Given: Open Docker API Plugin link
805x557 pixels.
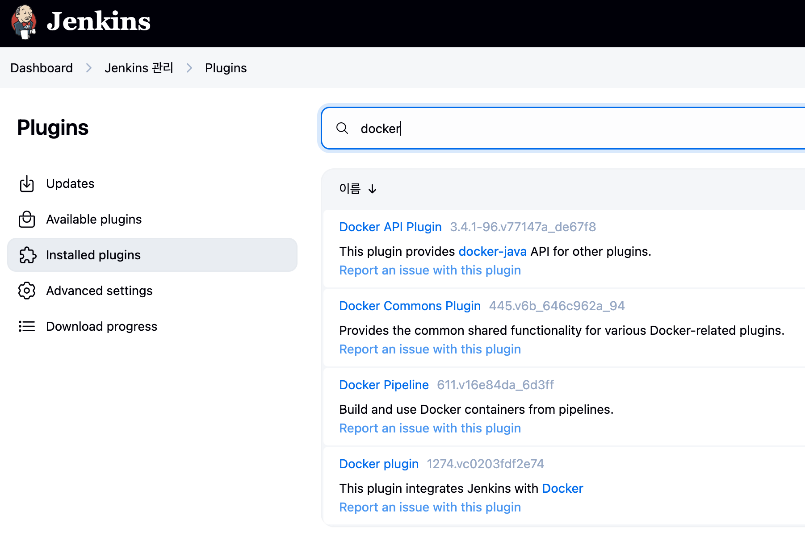Looking at the screenshot, I should (x=390, y=227).
